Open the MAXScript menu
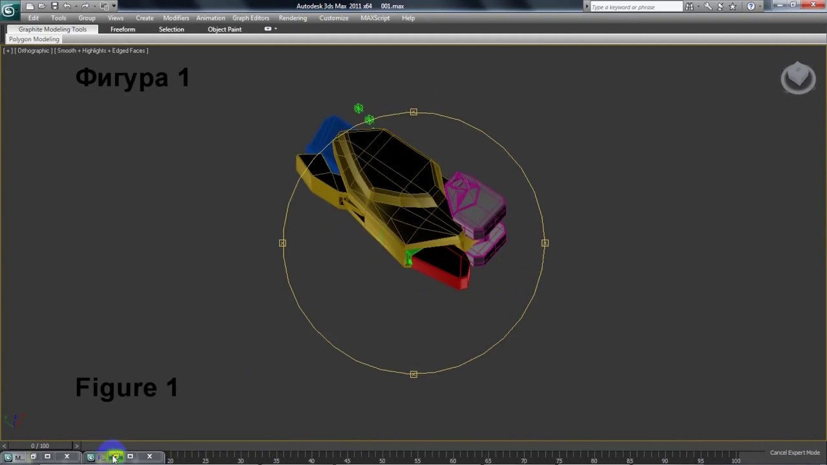827x465 pixels. click(375, 18)
